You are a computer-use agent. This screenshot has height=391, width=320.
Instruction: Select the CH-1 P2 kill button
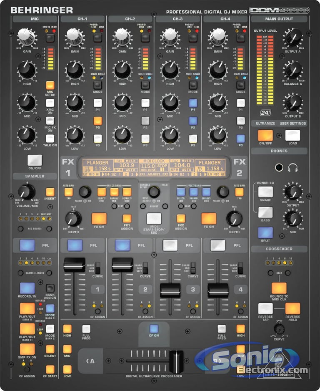pos(97,121)
